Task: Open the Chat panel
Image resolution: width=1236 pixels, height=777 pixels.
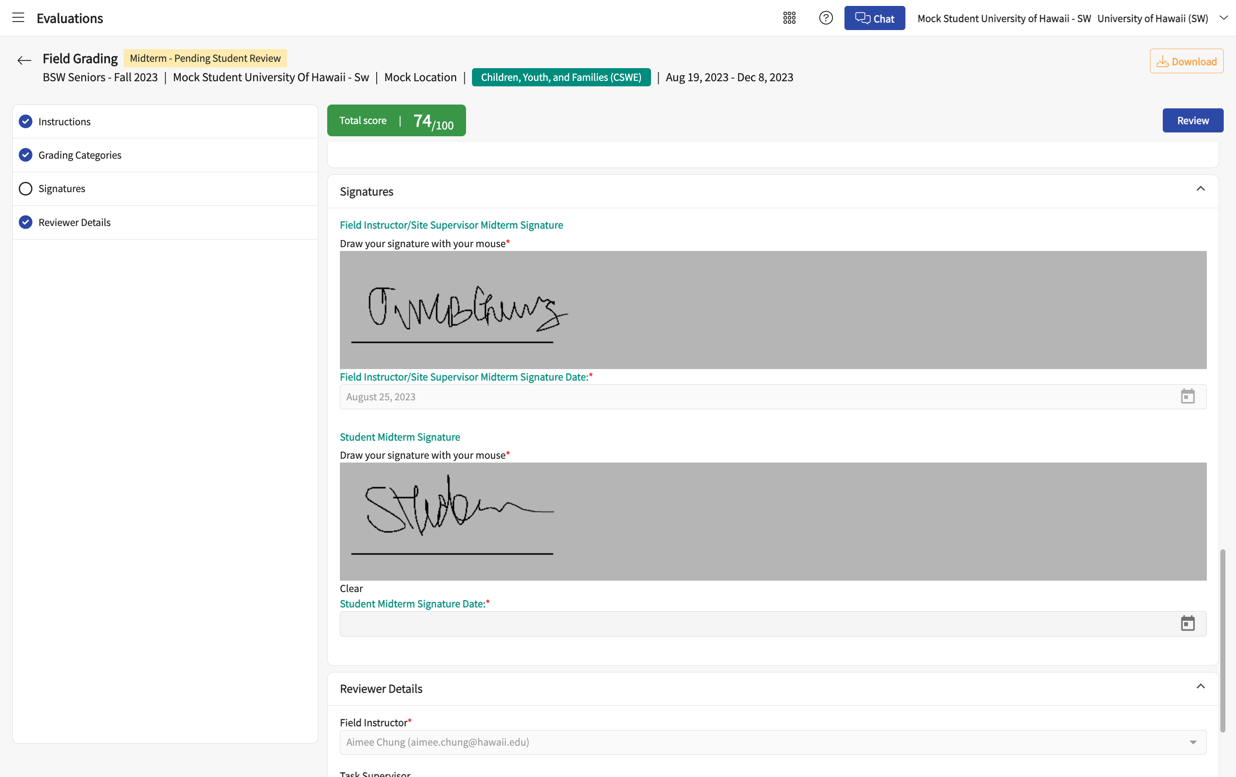Action: (874, 18)
